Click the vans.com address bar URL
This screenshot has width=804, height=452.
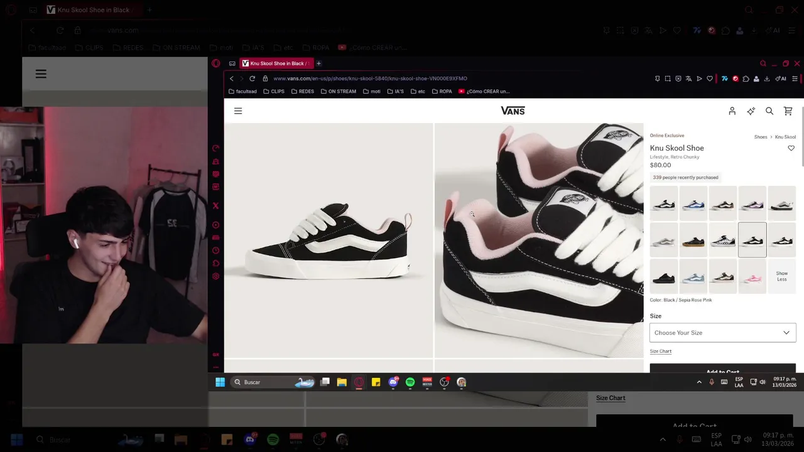(370, 78)
